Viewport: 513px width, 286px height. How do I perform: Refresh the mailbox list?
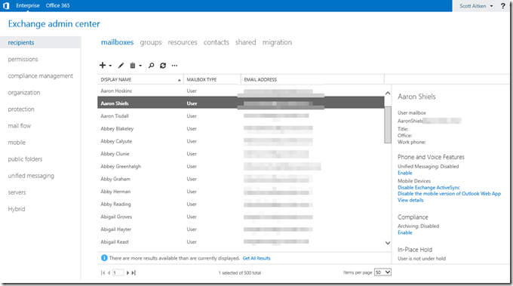click(x=163, y=66)
